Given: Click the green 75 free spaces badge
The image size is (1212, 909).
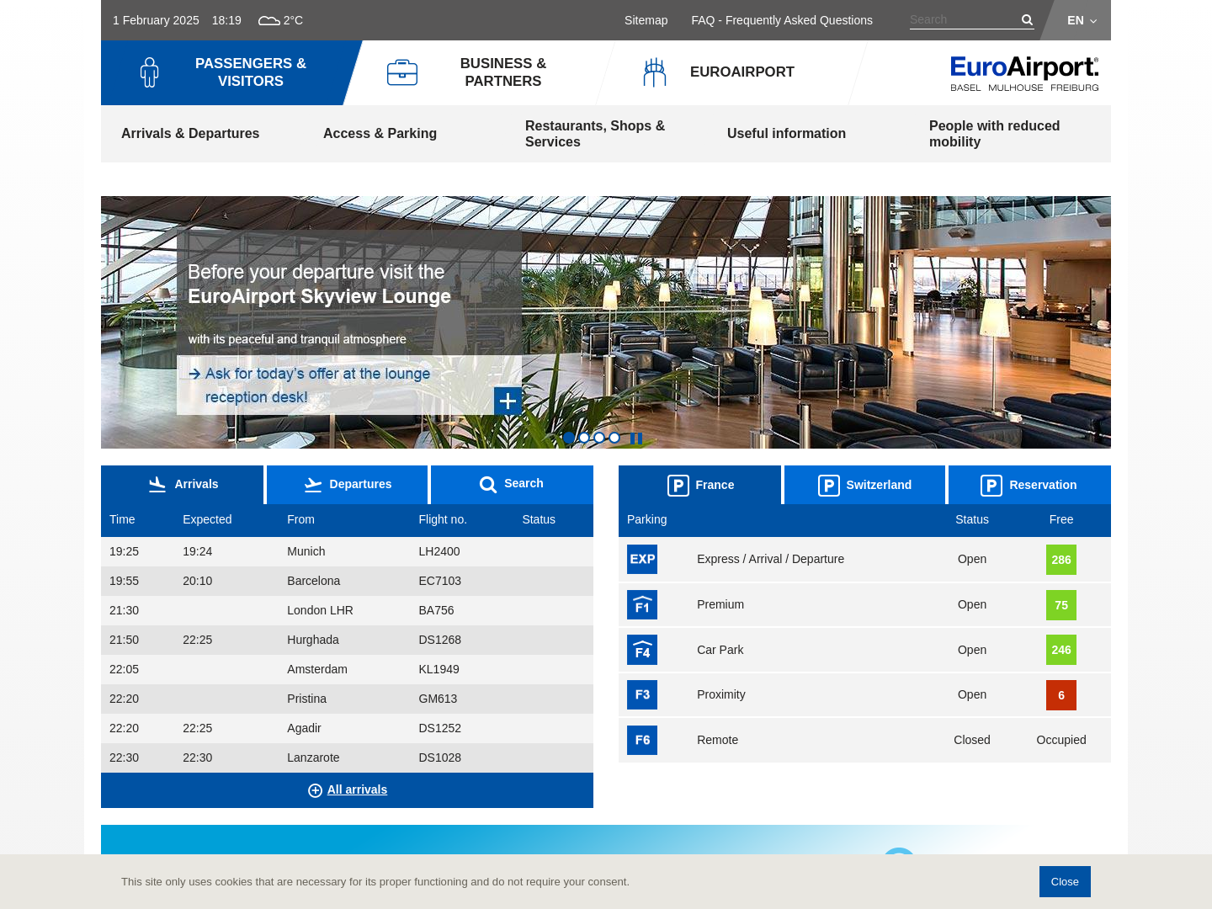Looking at the screenshot, I should coord(1061,605).
